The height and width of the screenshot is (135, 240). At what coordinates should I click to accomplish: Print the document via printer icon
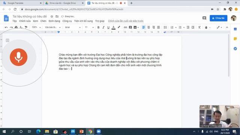[x=16, y=27]
